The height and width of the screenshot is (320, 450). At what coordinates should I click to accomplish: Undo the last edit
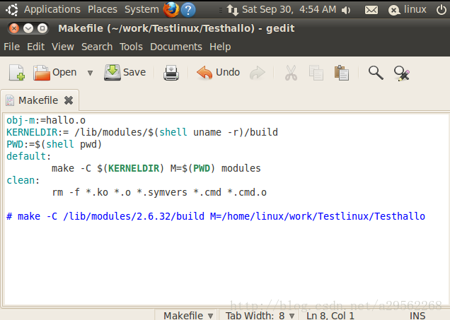(x=218, y=73)
